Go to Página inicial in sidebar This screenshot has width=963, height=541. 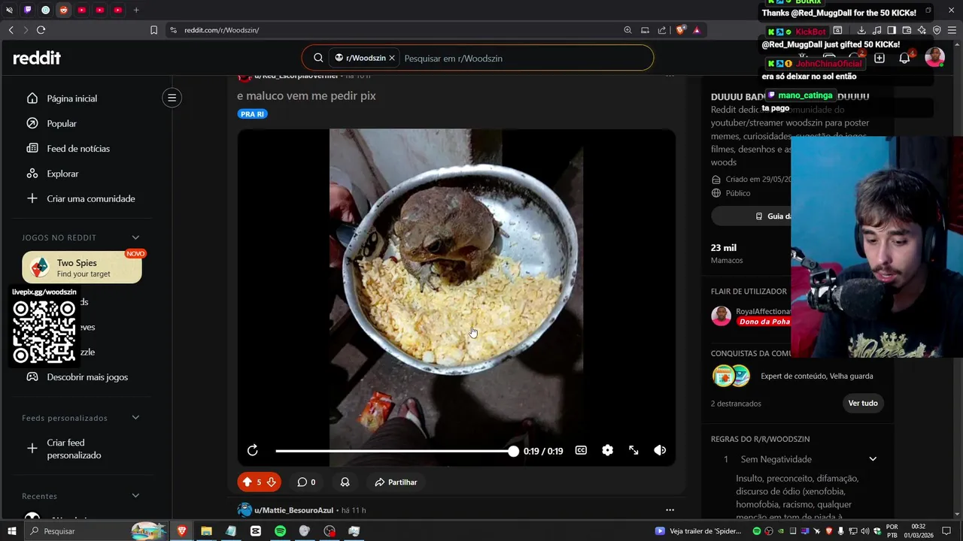pos(71,98)
